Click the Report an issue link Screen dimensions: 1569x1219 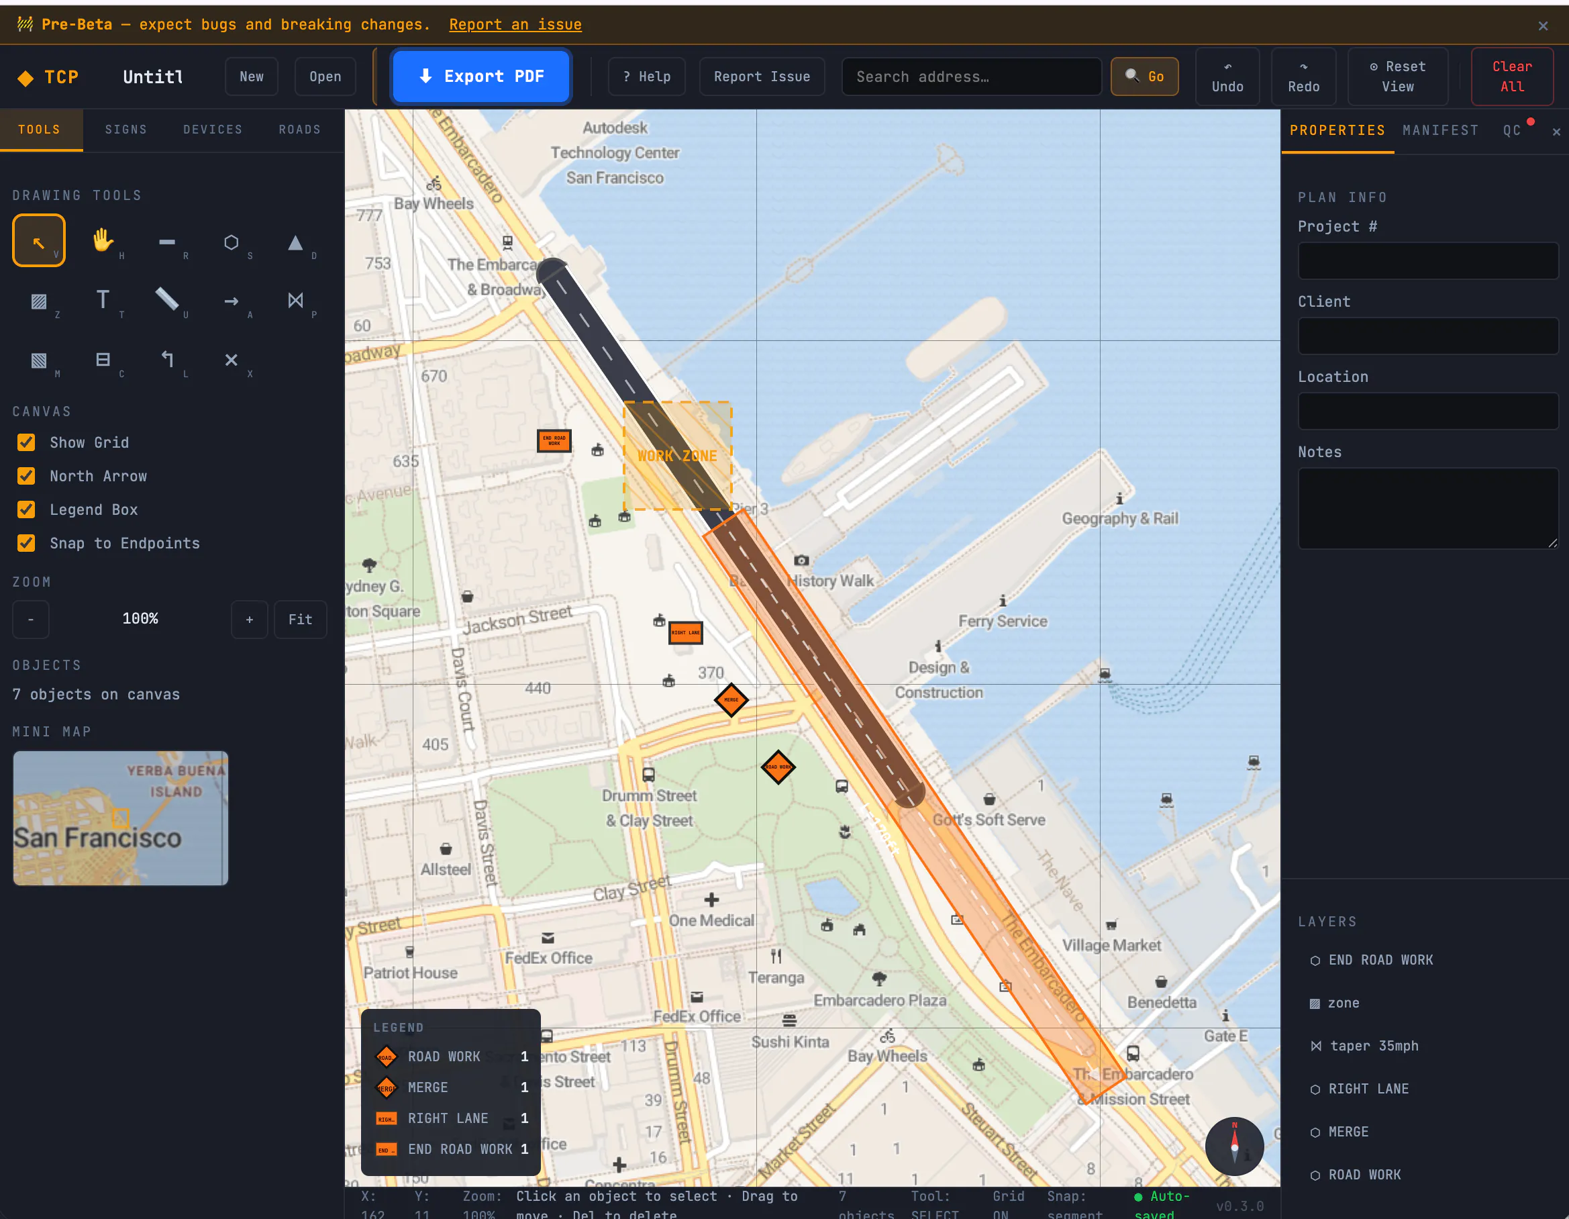[515, 24]
